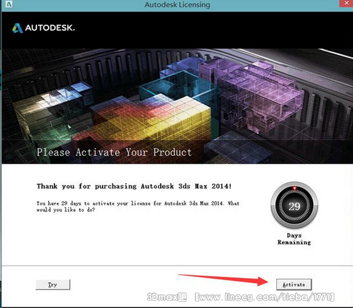Screen dimensions: 353x308
Task: Click the Thank you for purchasing heading
Action: pyautogui.click(x=134, y=186)
